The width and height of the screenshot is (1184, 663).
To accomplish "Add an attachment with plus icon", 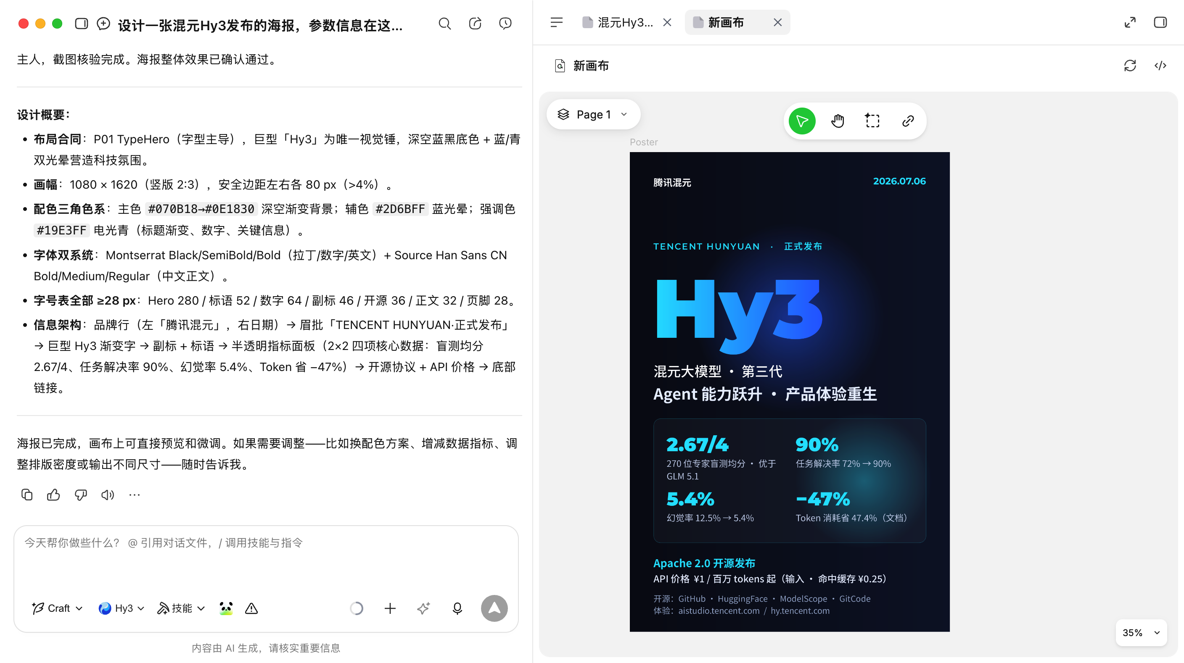I will click(x=390, y=608).
